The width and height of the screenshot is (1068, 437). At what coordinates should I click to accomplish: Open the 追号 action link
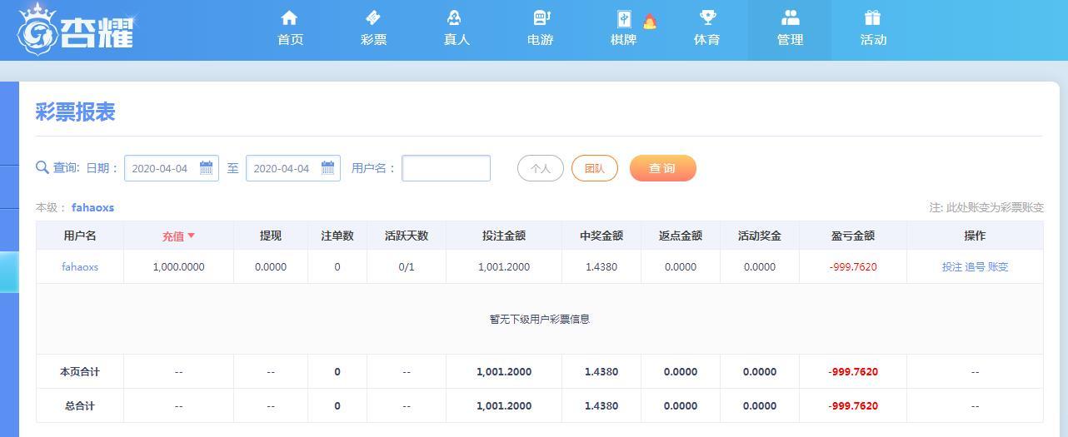click(x=975, y=267)
